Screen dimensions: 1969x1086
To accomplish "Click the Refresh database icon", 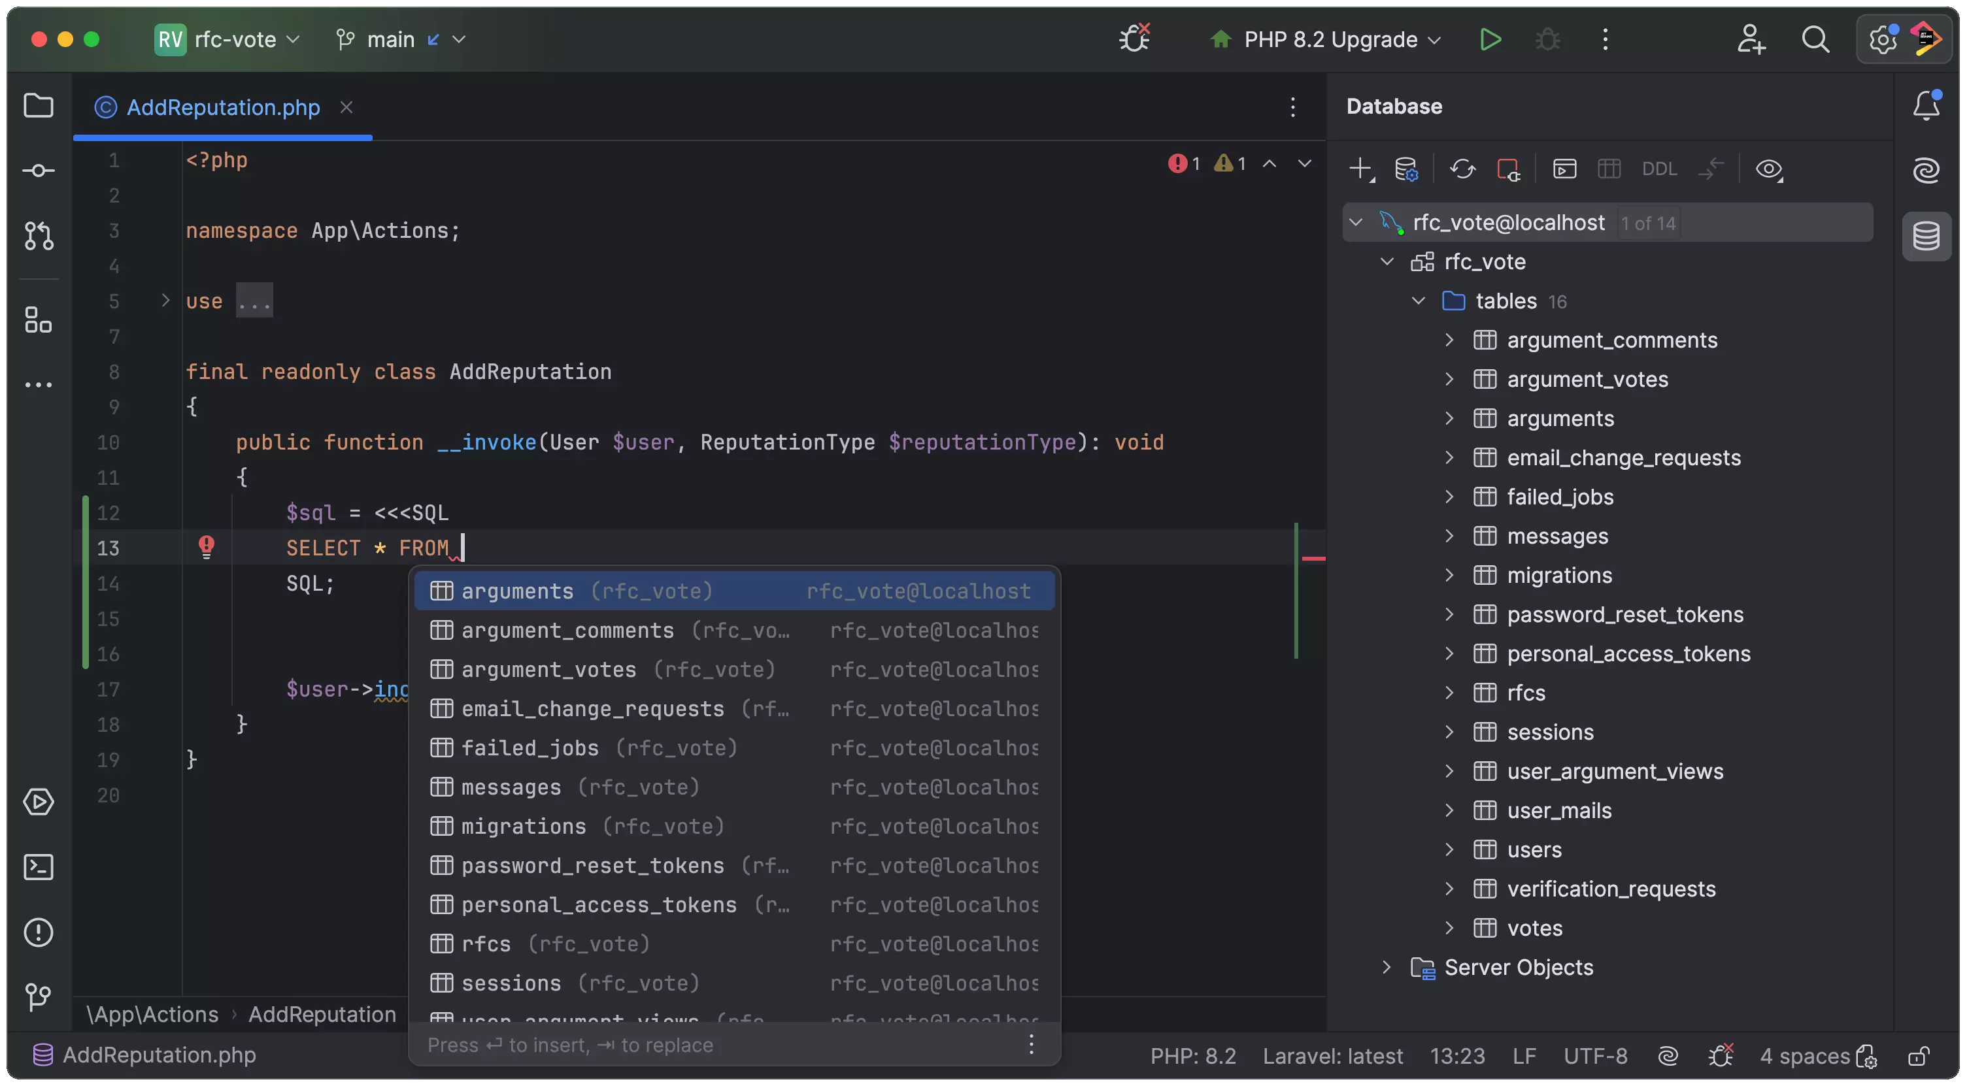I will pyautogui.click(x=1462, y=169).
